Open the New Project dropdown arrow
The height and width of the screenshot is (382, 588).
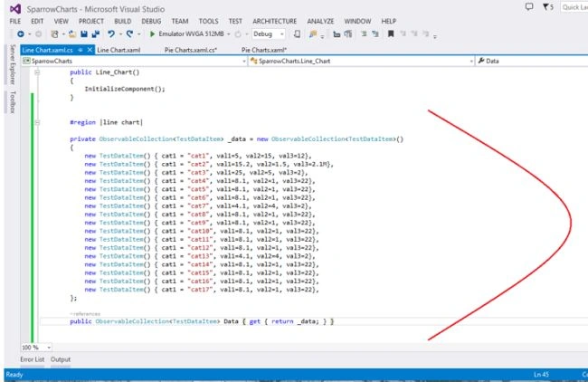pyautogui.click(x=63, y=34)
